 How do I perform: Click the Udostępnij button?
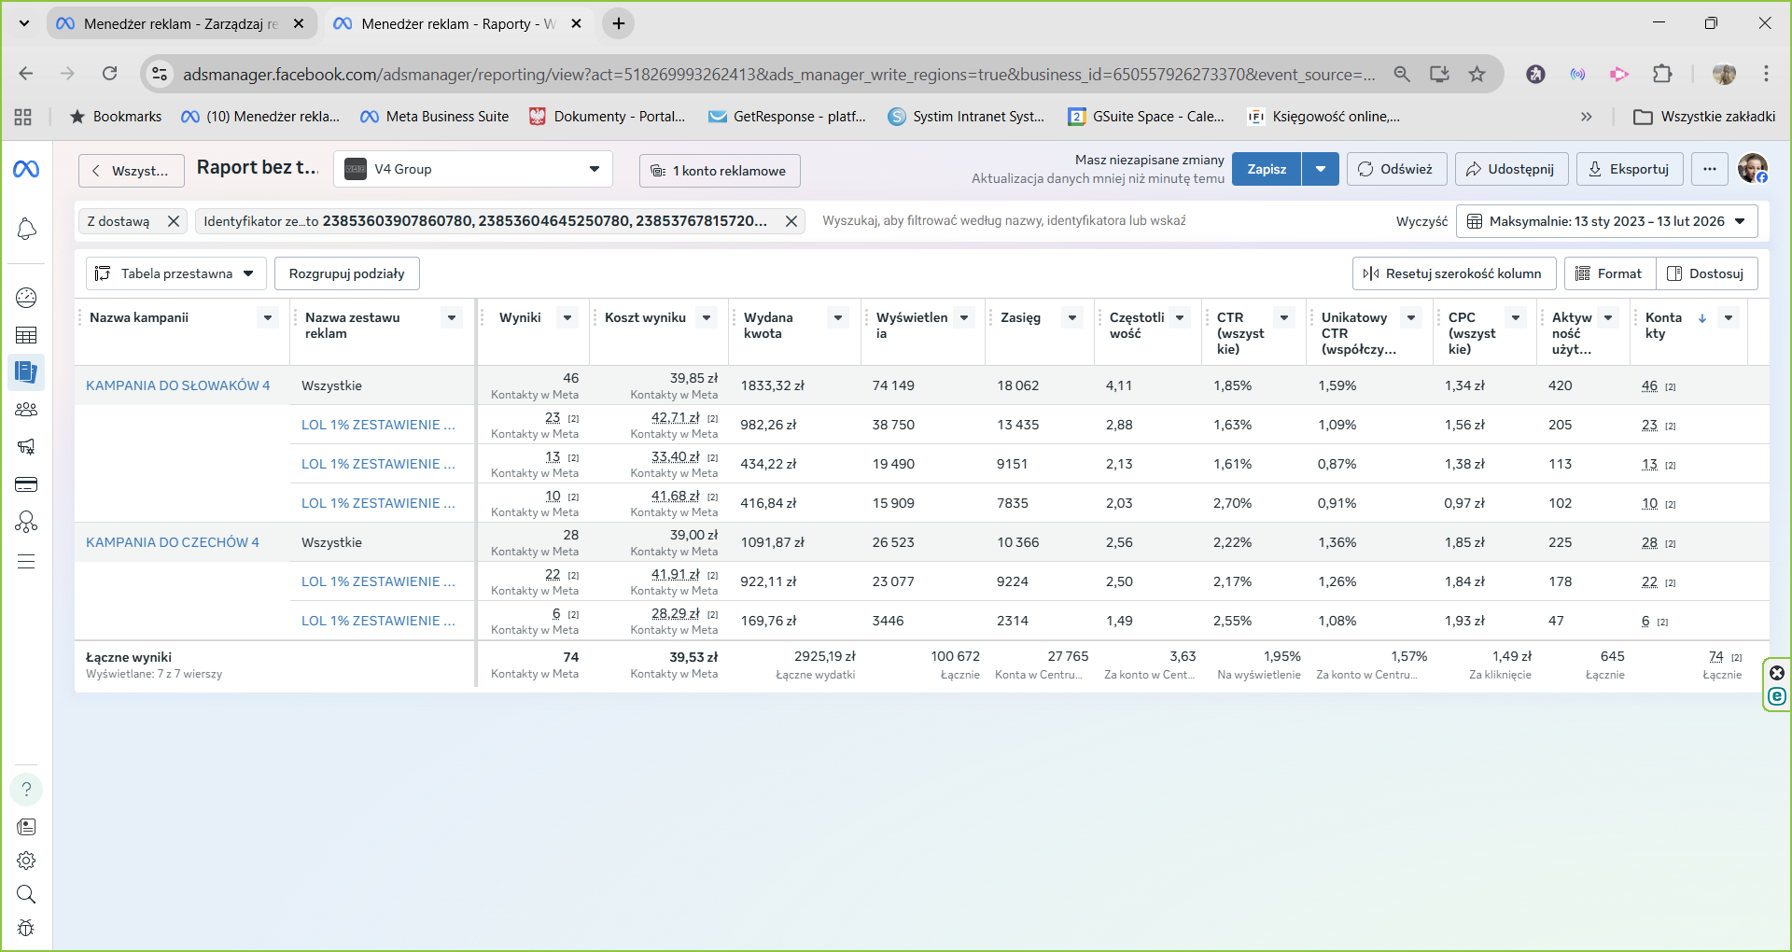[1511, 169]
